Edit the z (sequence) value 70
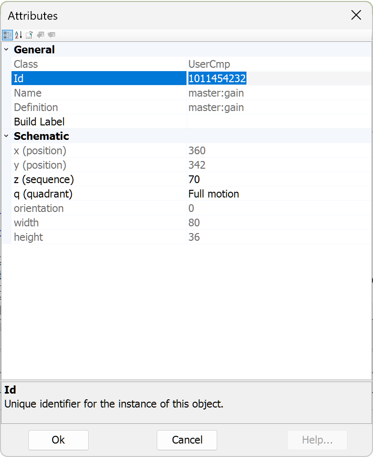373x457 pixels. [x=278, y=179]
